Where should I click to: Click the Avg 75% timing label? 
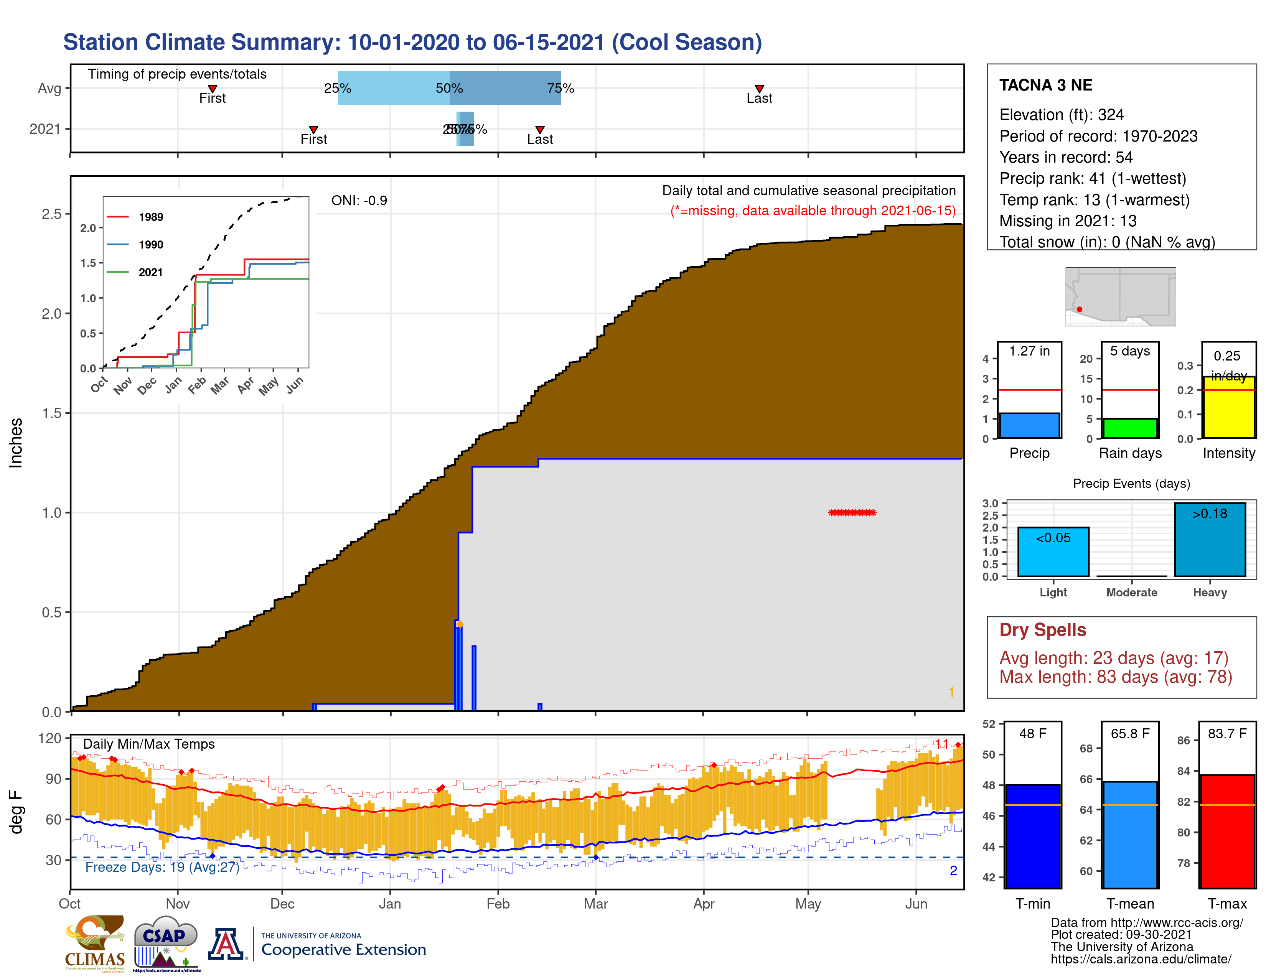pos(560,88)
